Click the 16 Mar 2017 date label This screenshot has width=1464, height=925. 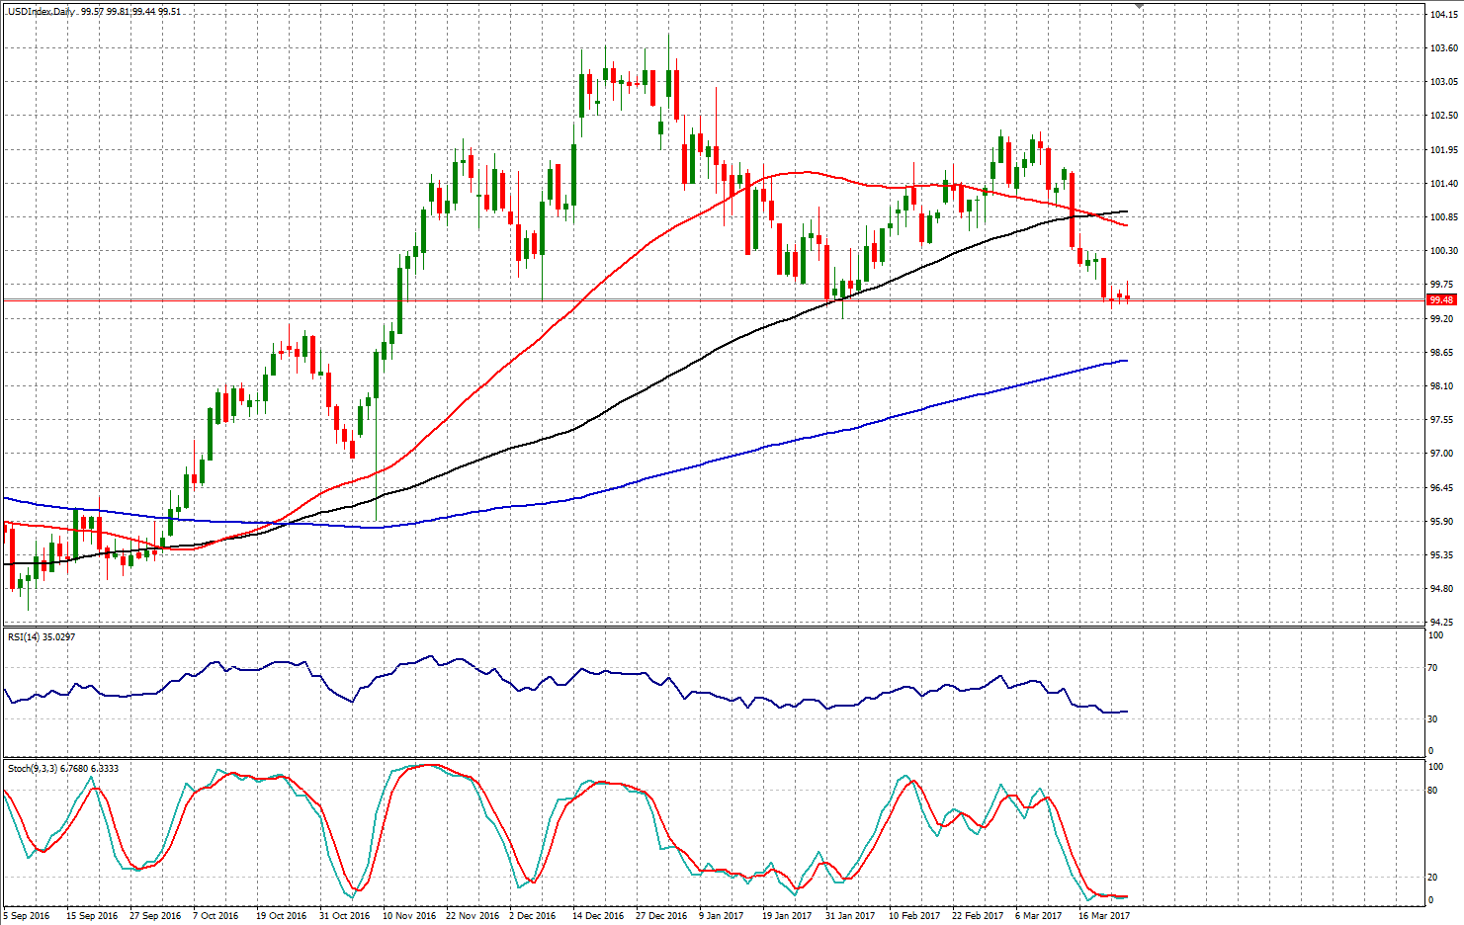click(x=1103, y=916)
